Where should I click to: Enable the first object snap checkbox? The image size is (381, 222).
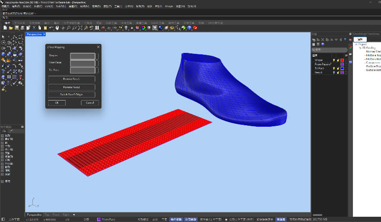pyautogui.click(x=2, y=136)
